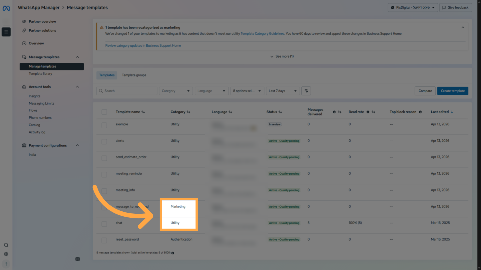The width and height of the screenshot is (481, 270).
Task: Click the Partner overview people icon
Action: point(24,22)
